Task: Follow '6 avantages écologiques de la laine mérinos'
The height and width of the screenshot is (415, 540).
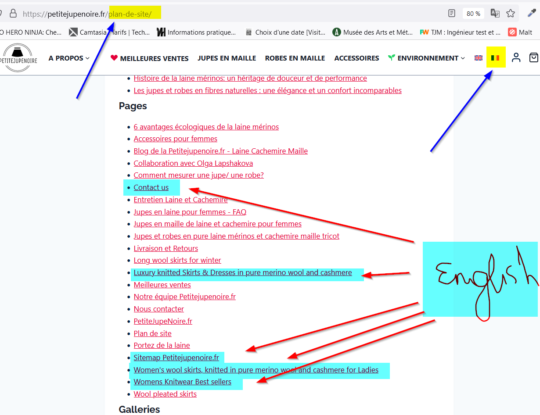Action: 206,127
